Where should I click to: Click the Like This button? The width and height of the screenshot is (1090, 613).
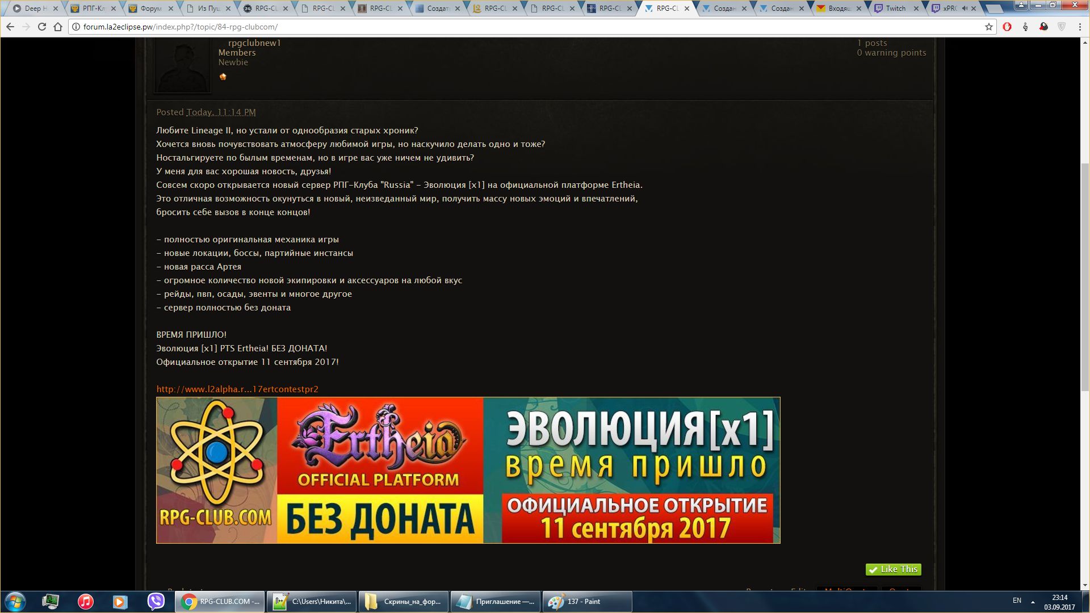893,569
